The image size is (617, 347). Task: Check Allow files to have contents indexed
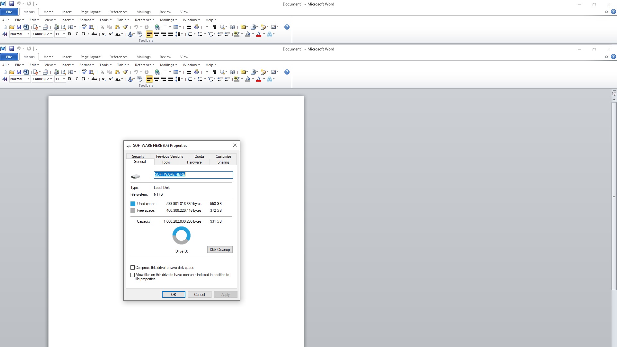tap(133, 275)
